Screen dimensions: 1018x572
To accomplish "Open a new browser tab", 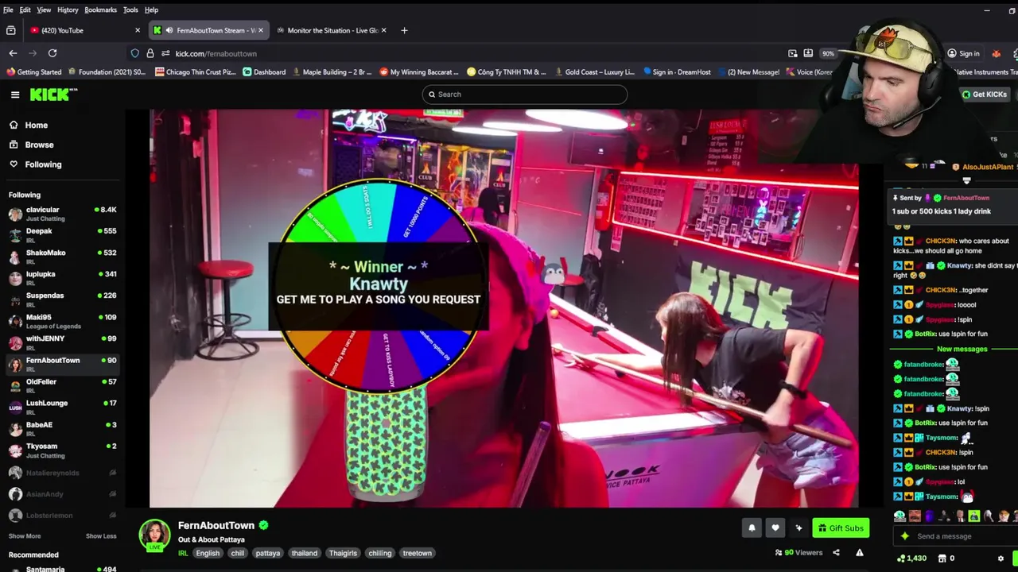I will (x=404, y=30).
